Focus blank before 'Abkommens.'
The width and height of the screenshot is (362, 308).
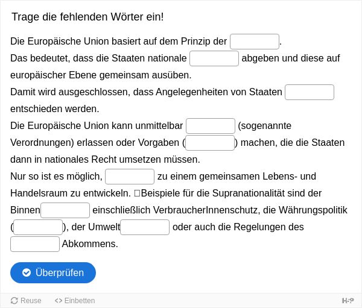pyautogui.click(x=35, y=244)
